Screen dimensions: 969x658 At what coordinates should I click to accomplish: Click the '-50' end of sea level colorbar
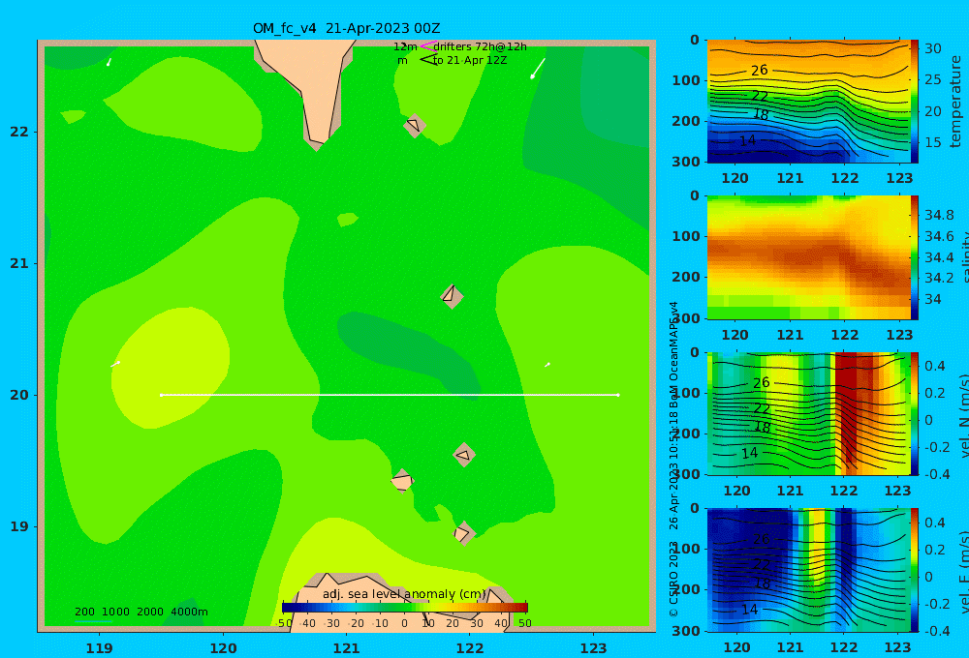coord(284,623)
